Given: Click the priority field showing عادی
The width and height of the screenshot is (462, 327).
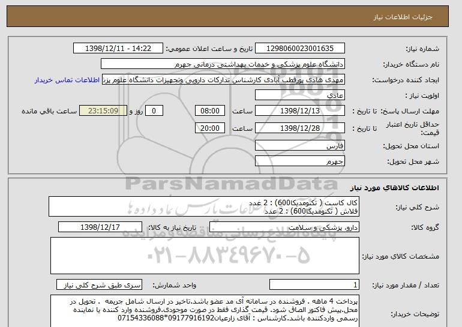Looking at the screenshot, I should click(x=300, y=95).
